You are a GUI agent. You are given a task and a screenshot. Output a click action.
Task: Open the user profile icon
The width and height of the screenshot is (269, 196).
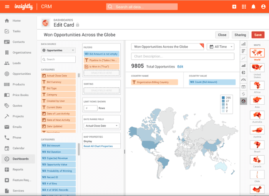point(263,7)
